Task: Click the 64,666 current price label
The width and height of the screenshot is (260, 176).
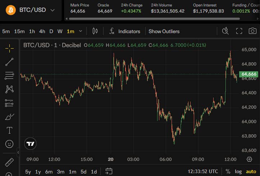Action: (249, 74)
